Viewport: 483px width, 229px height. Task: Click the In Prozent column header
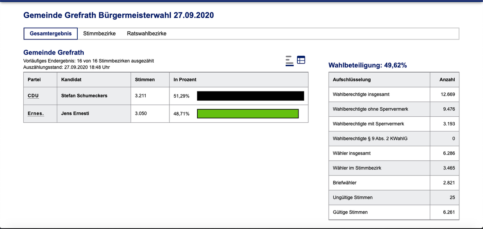pyautogui.click(x=185, y=80)
